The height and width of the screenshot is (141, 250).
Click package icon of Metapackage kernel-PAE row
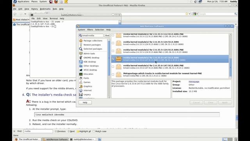click(x=119, y=75)
